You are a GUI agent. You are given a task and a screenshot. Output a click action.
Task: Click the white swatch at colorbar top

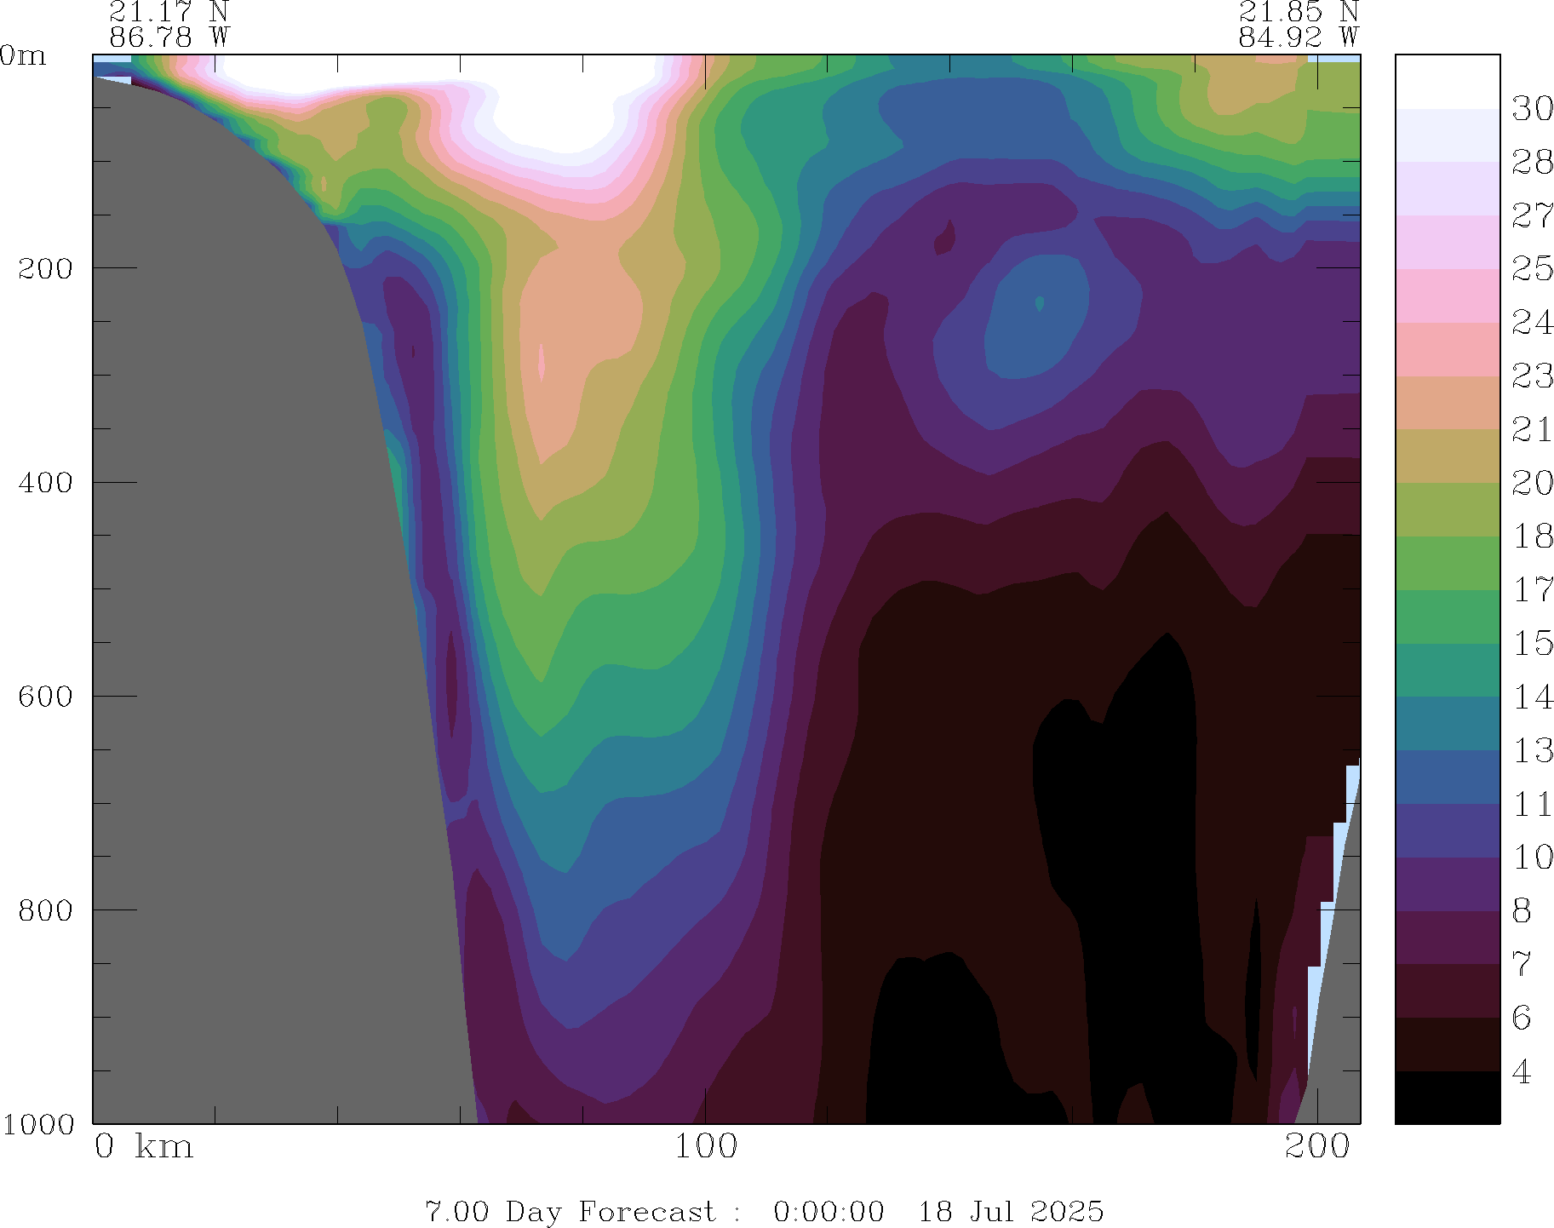click(x=1447, y=82)
